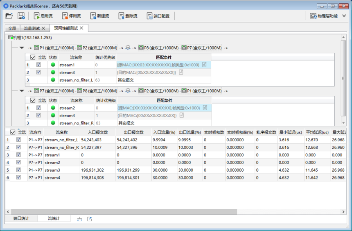The height and width of the screenshot is (231, 352).
Task: Switch to 端口统计 bottom tab
Action: (21, 218)
